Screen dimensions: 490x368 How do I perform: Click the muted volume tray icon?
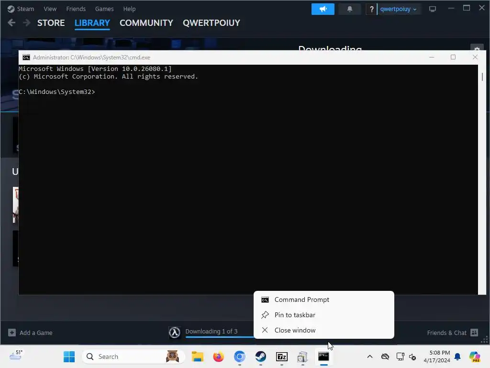tap(412, 356)
